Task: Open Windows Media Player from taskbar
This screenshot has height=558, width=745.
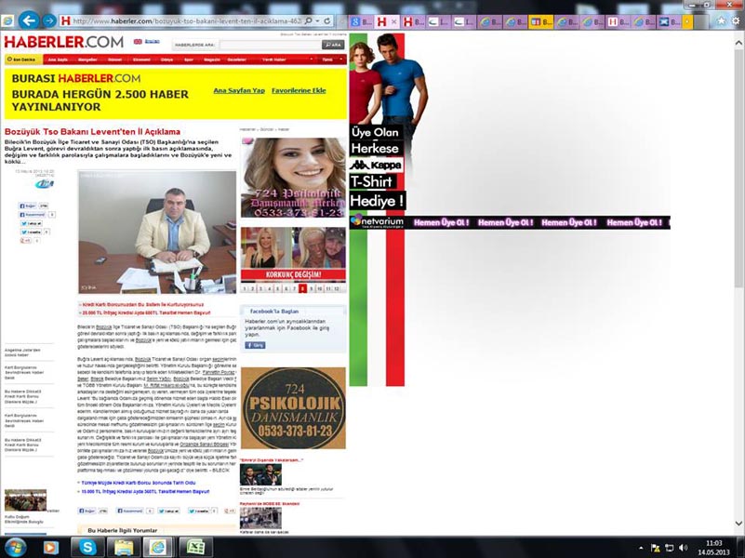Action: tap(51, 548)
